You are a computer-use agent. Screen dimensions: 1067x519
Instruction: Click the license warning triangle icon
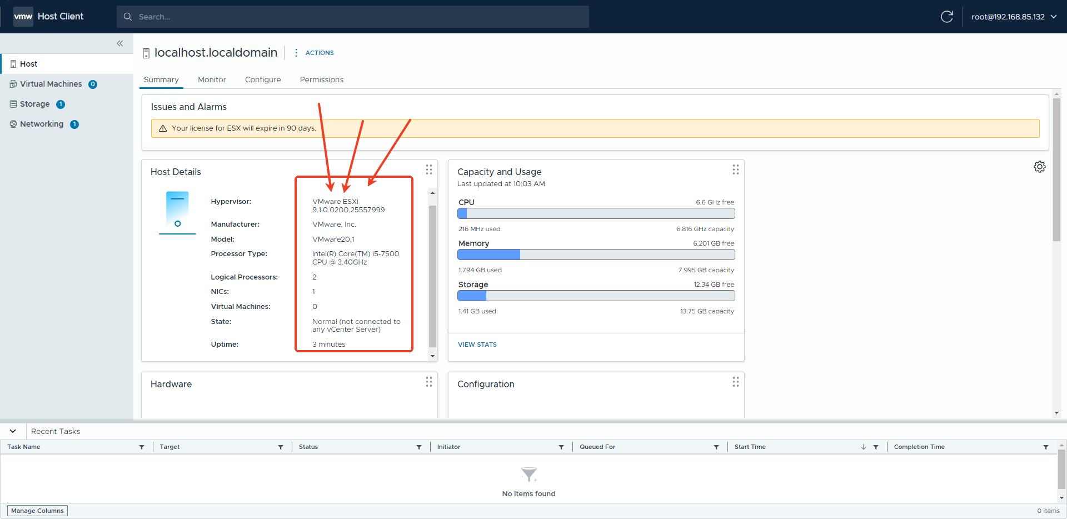point(163,128)
